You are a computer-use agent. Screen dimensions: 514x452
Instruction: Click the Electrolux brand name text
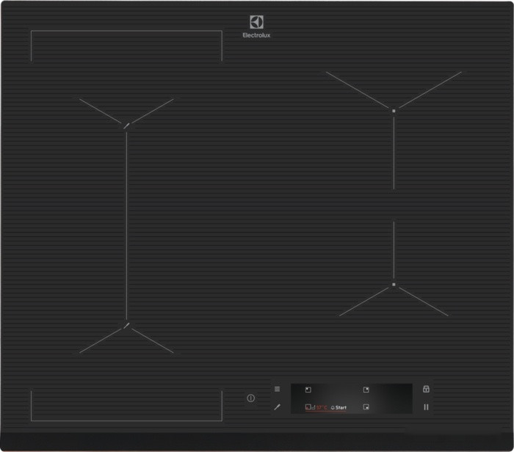[256, 35]
